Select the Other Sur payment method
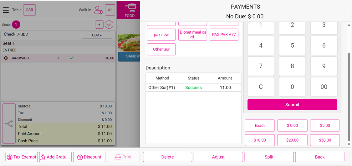The width and height of the screenshot is (352, 166). coord(161,49)
